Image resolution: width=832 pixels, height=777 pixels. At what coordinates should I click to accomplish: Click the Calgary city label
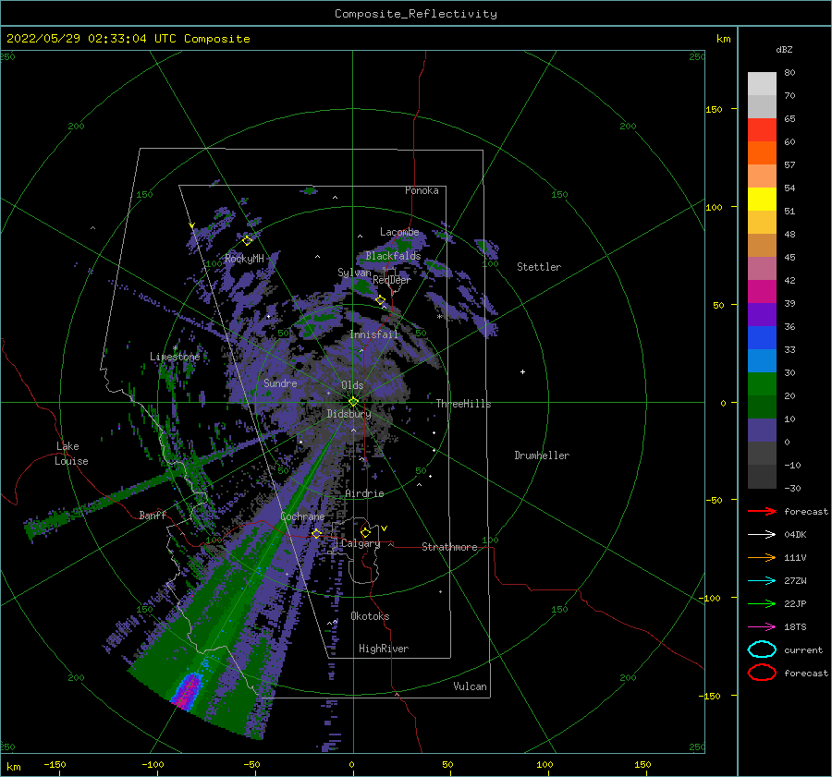[361, 543]
